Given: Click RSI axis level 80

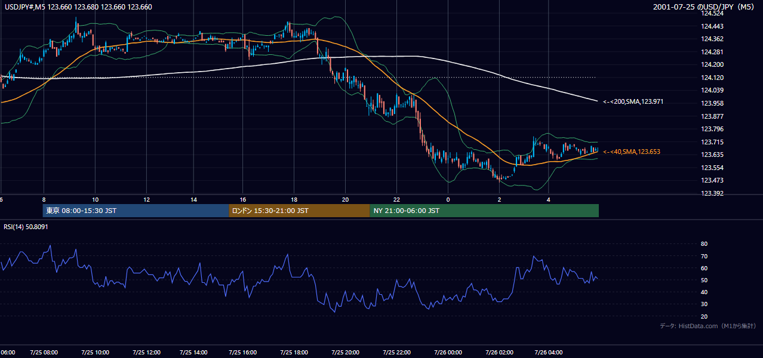Looking at the screenshot, I should click(704, 244).
